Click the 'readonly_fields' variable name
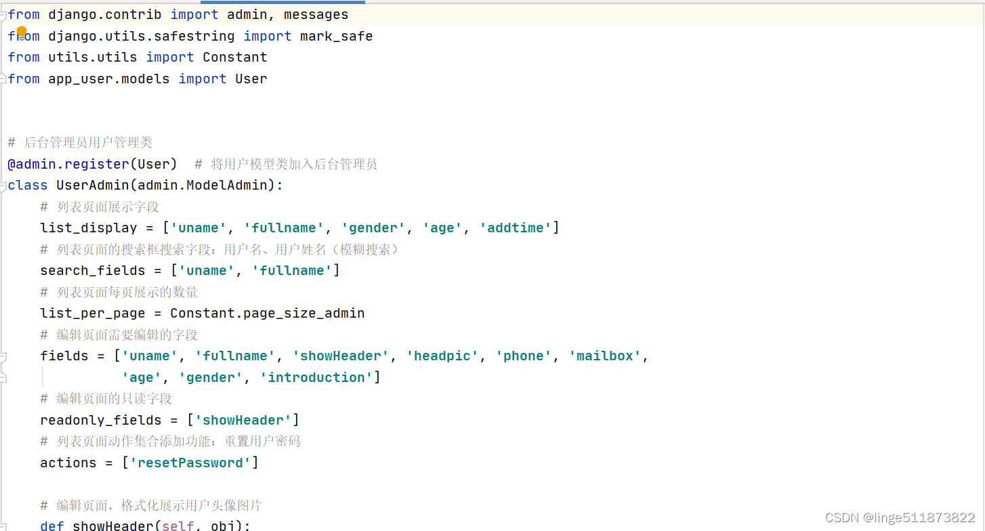Viewport: 985px width, 531px height. pyautogui.click(x=101, y=420)
